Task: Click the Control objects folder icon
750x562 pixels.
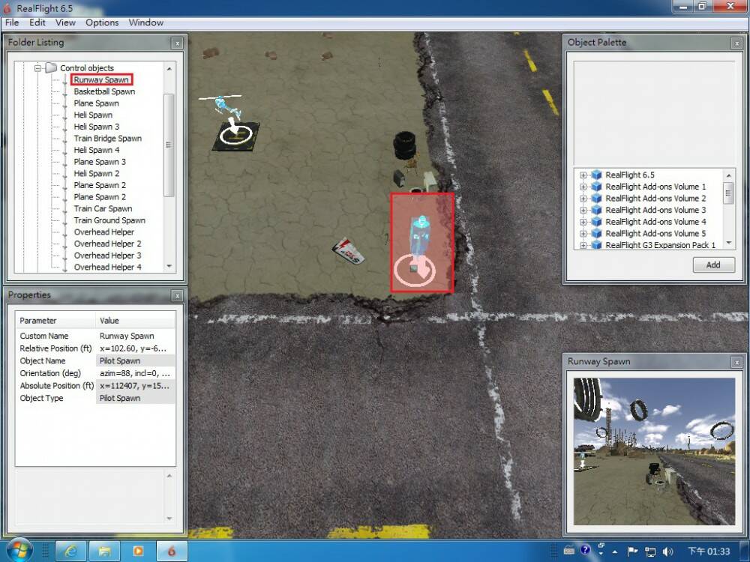Action: tap(51, 68)
